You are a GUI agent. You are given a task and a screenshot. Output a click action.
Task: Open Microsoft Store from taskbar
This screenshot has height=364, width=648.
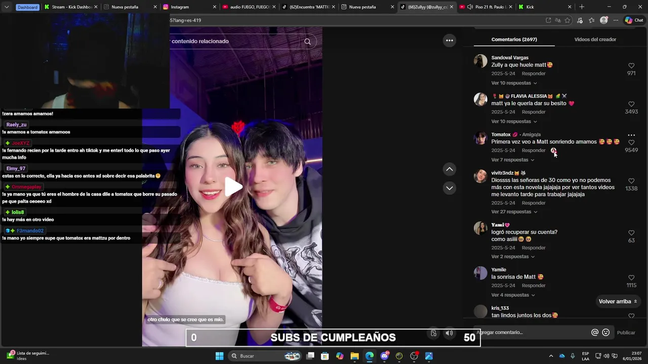[325, 356]
